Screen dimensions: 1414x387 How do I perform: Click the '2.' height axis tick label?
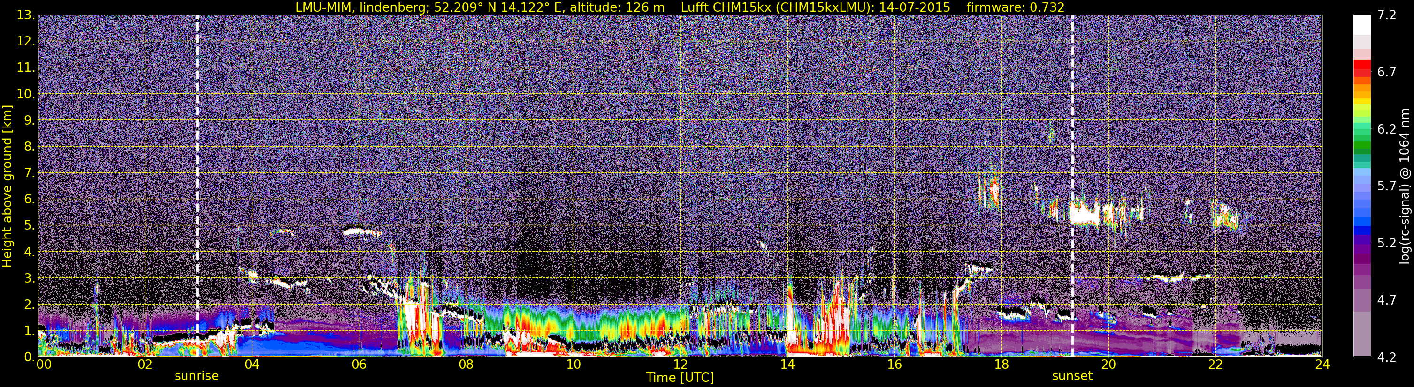pos(29,305)
